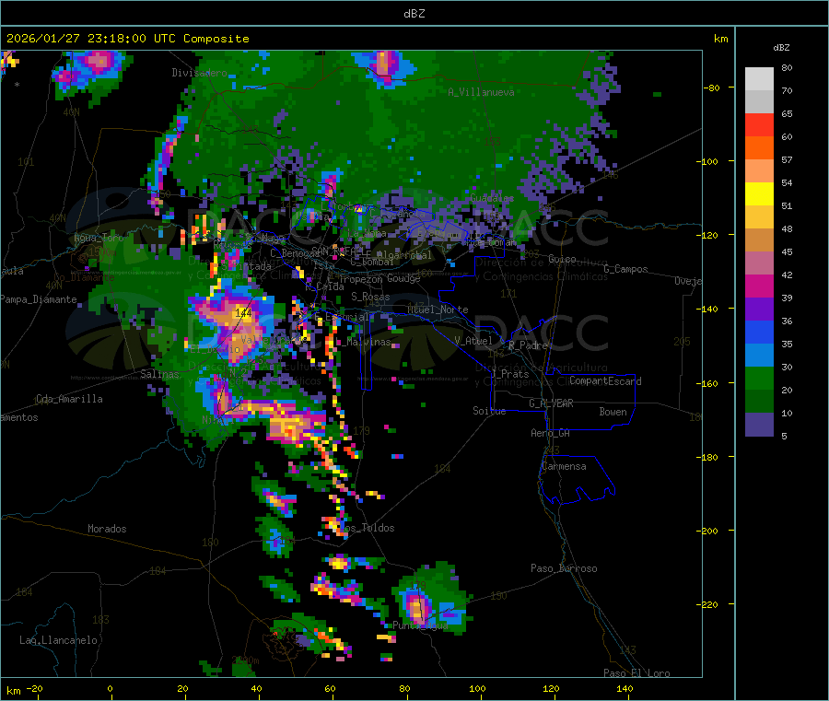Click the Carmensa map label
The image size is (829, 701).
pyautogui.click(x=564, y=466)
